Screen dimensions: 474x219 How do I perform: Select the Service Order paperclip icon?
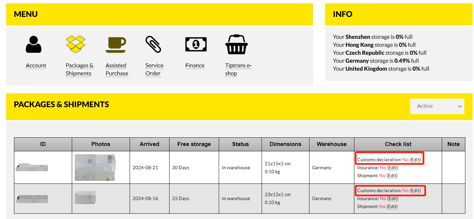pos(153,44)
